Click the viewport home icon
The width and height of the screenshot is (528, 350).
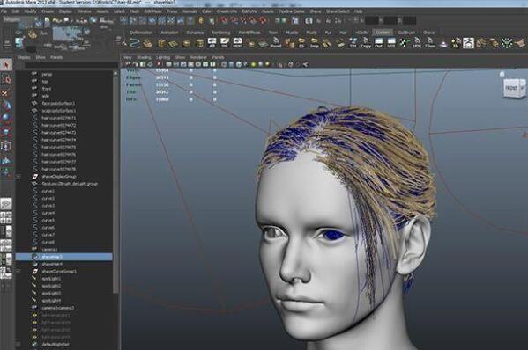click(x=502, y=74)
